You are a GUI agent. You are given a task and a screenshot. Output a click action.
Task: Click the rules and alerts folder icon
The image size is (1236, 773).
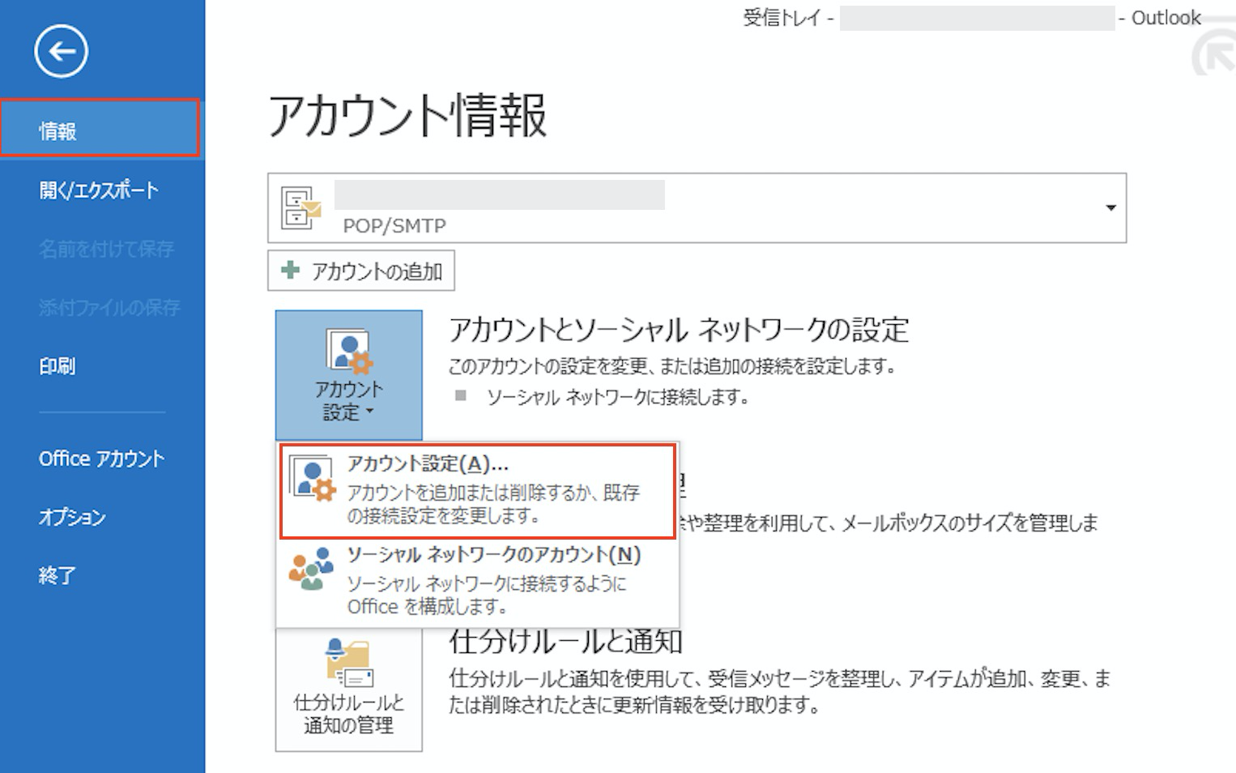pos(349,662)
